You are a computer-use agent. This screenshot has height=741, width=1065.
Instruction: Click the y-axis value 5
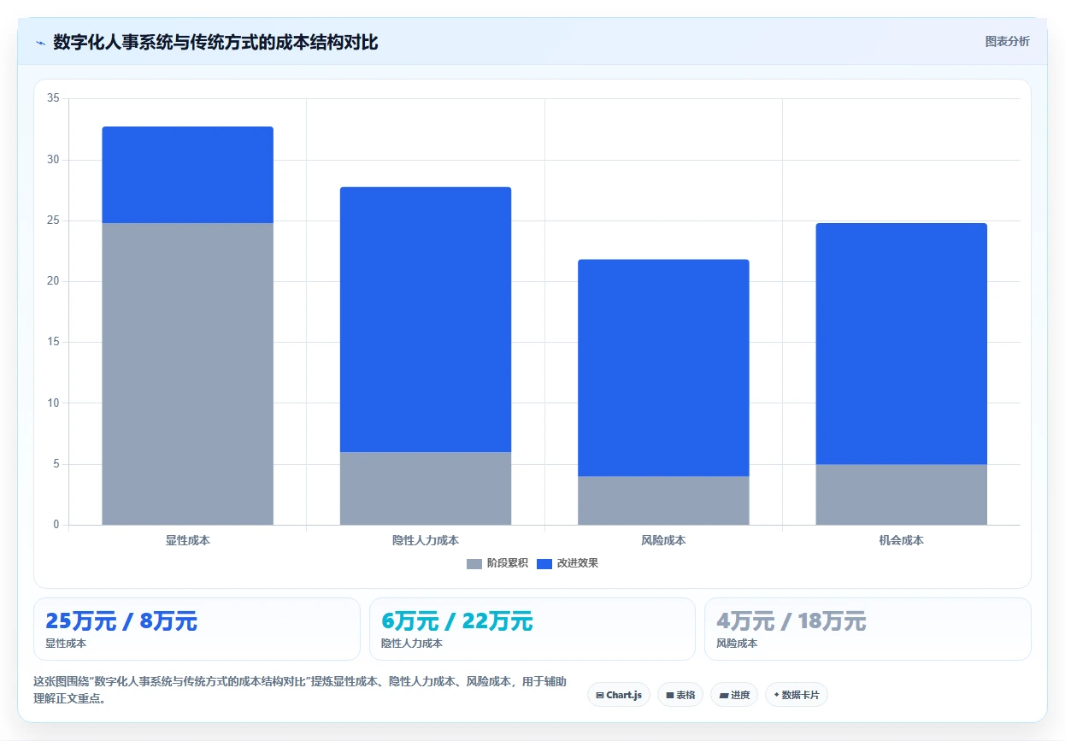[56, 464]
